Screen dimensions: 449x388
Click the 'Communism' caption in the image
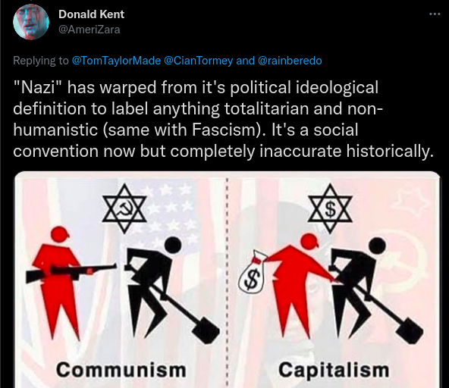[121, 370]
